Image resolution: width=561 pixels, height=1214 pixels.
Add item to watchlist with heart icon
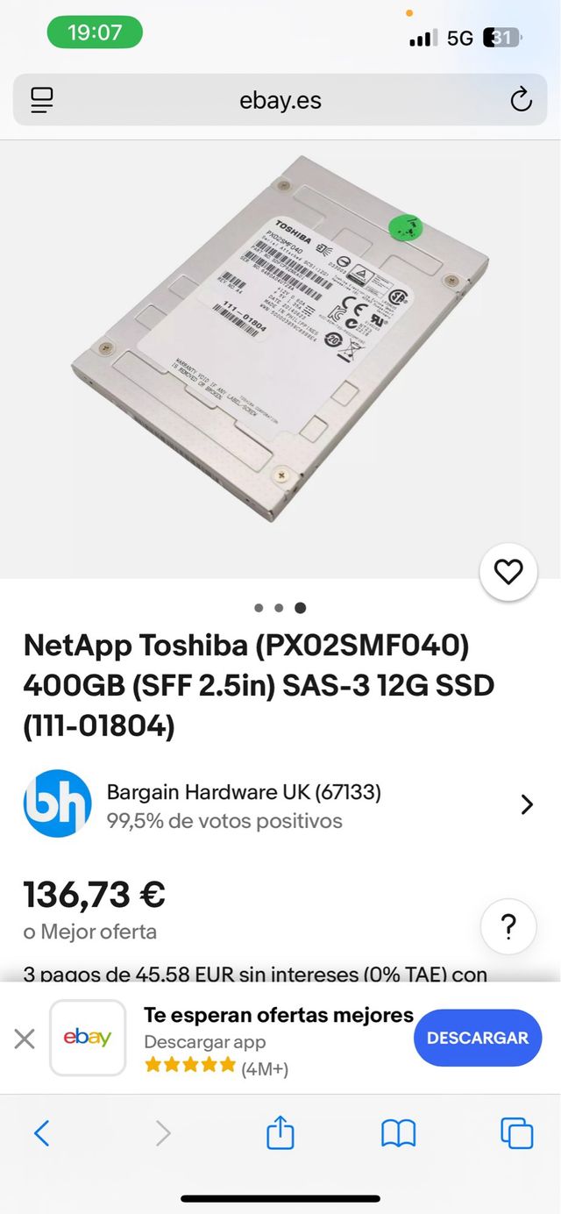[x=508, y=572]
